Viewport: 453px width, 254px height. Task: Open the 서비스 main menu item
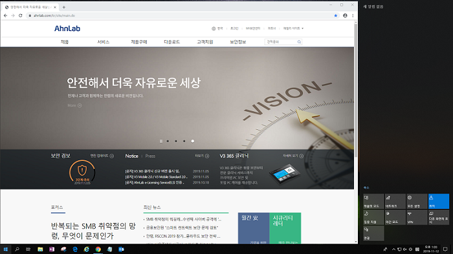tap(103, 42)
